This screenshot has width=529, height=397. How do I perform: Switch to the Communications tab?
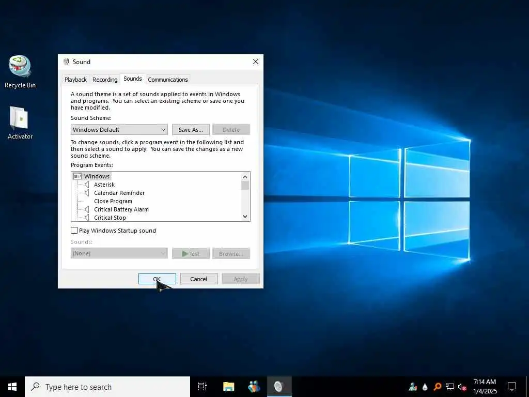click(168, 80)
